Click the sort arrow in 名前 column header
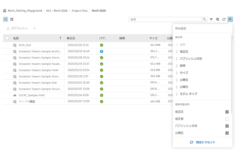The width and height of the screenshot is (236, 161). click(60, 38)
